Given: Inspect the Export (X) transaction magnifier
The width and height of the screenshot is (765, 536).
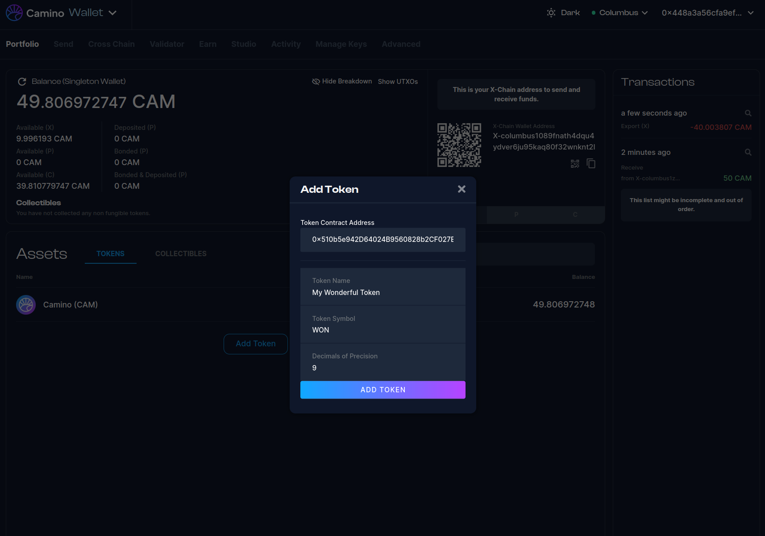Looking at the screenshot, I should point(748,113).
